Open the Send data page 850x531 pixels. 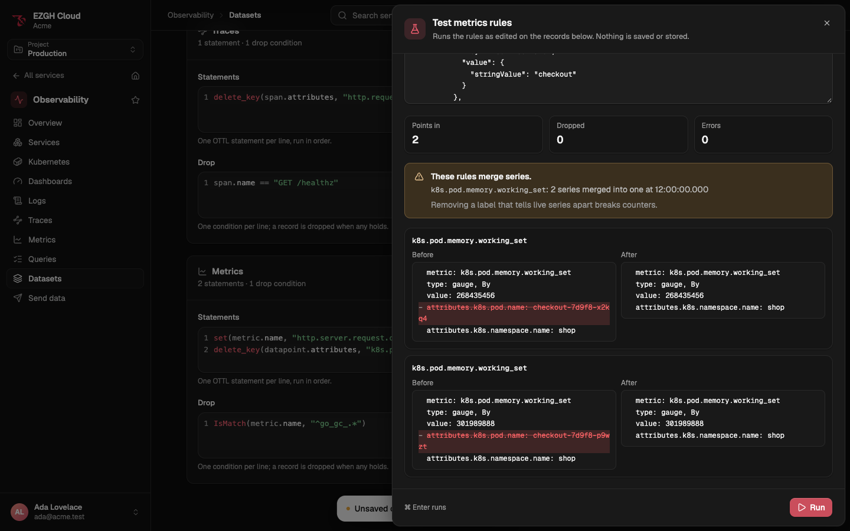[75, 298]
